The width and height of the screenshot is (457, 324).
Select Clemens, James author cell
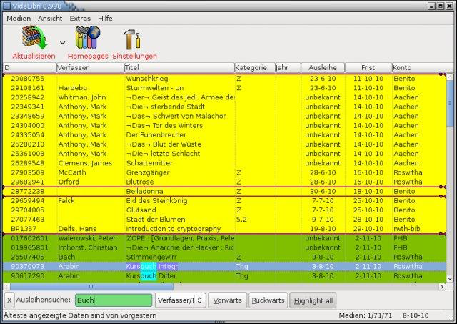85,163
